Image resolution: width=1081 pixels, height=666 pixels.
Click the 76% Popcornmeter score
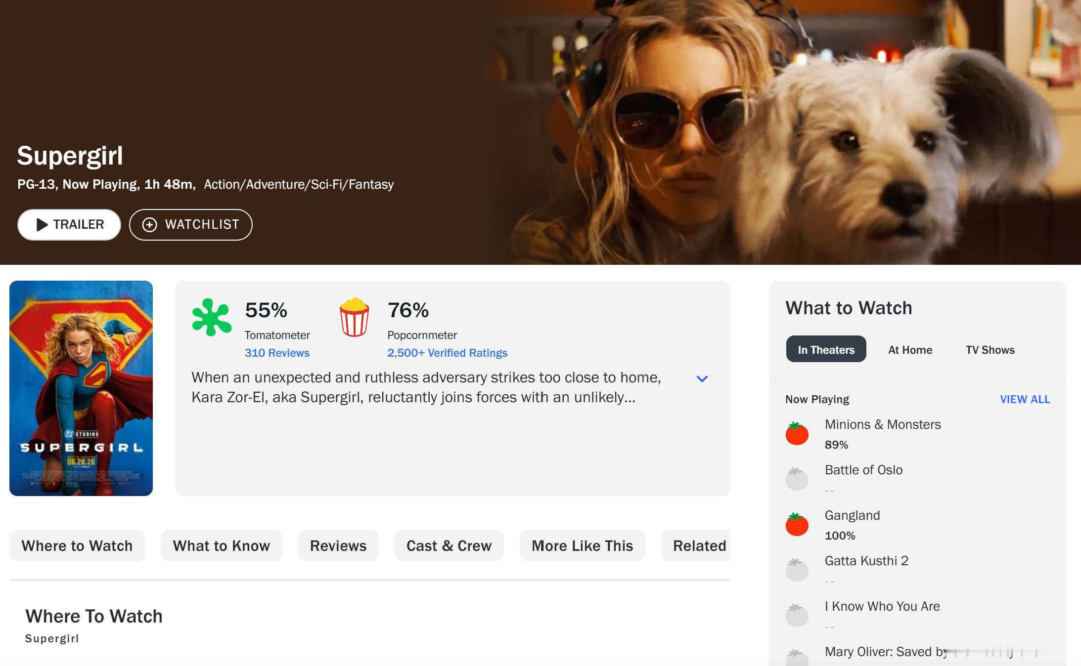(x=408, y=310)
